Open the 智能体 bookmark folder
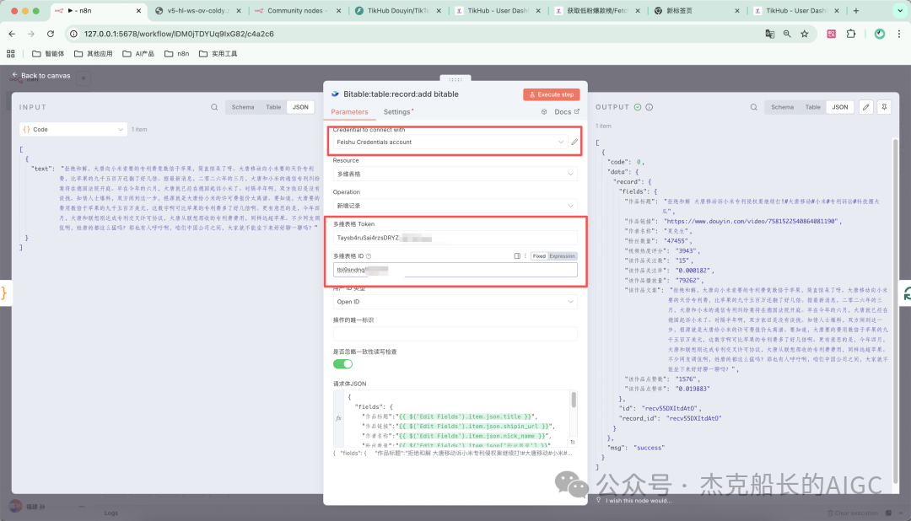Image resolution: width=911 pixels, height=521 pixels. point(48,53)
